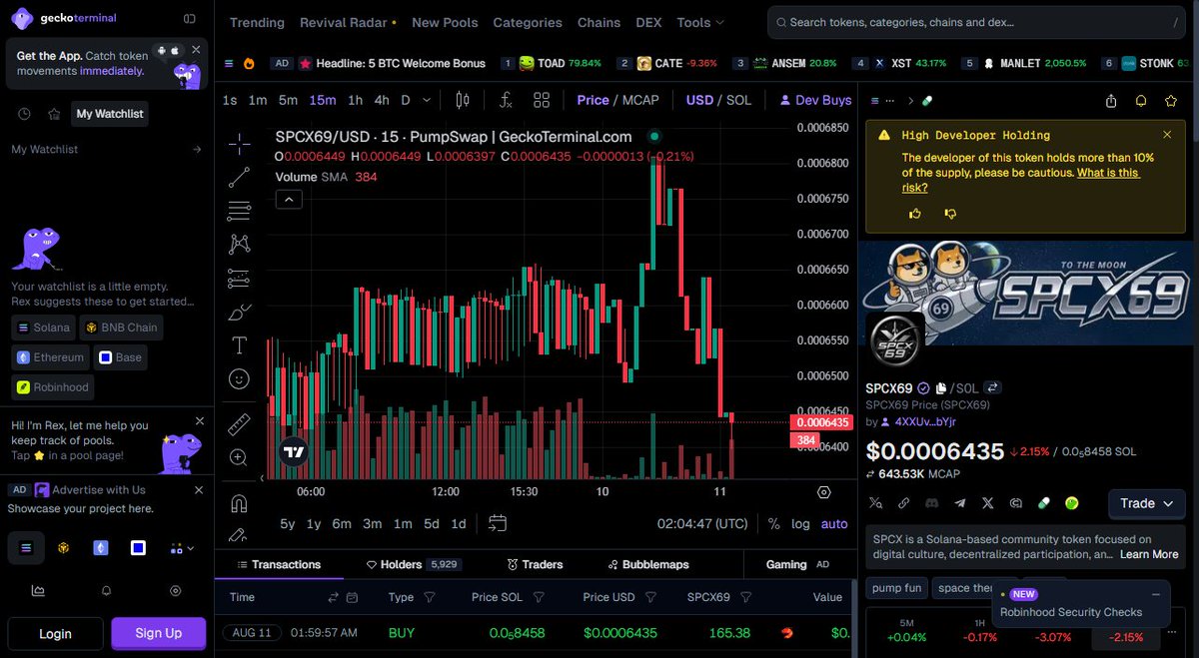Image resolution: width=1199 pixels, height=658 pixels.
Task: Expand more time interval options chevron
Action: click(x=427, y=100)
